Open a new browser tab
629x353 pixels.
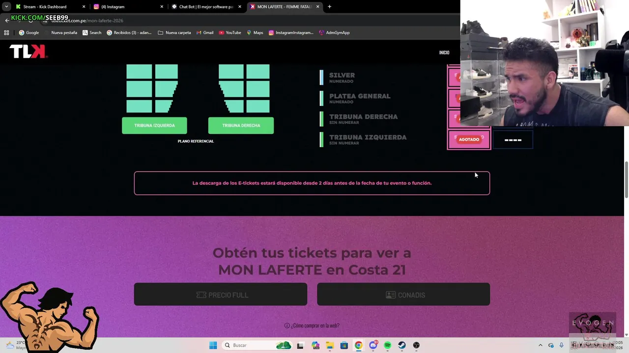329,7
